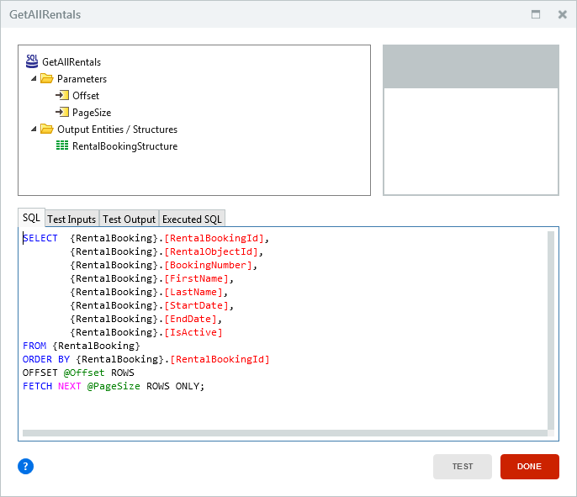
Task: Click the horizontal scrollbar of the SQL editor
Action: 285,433
